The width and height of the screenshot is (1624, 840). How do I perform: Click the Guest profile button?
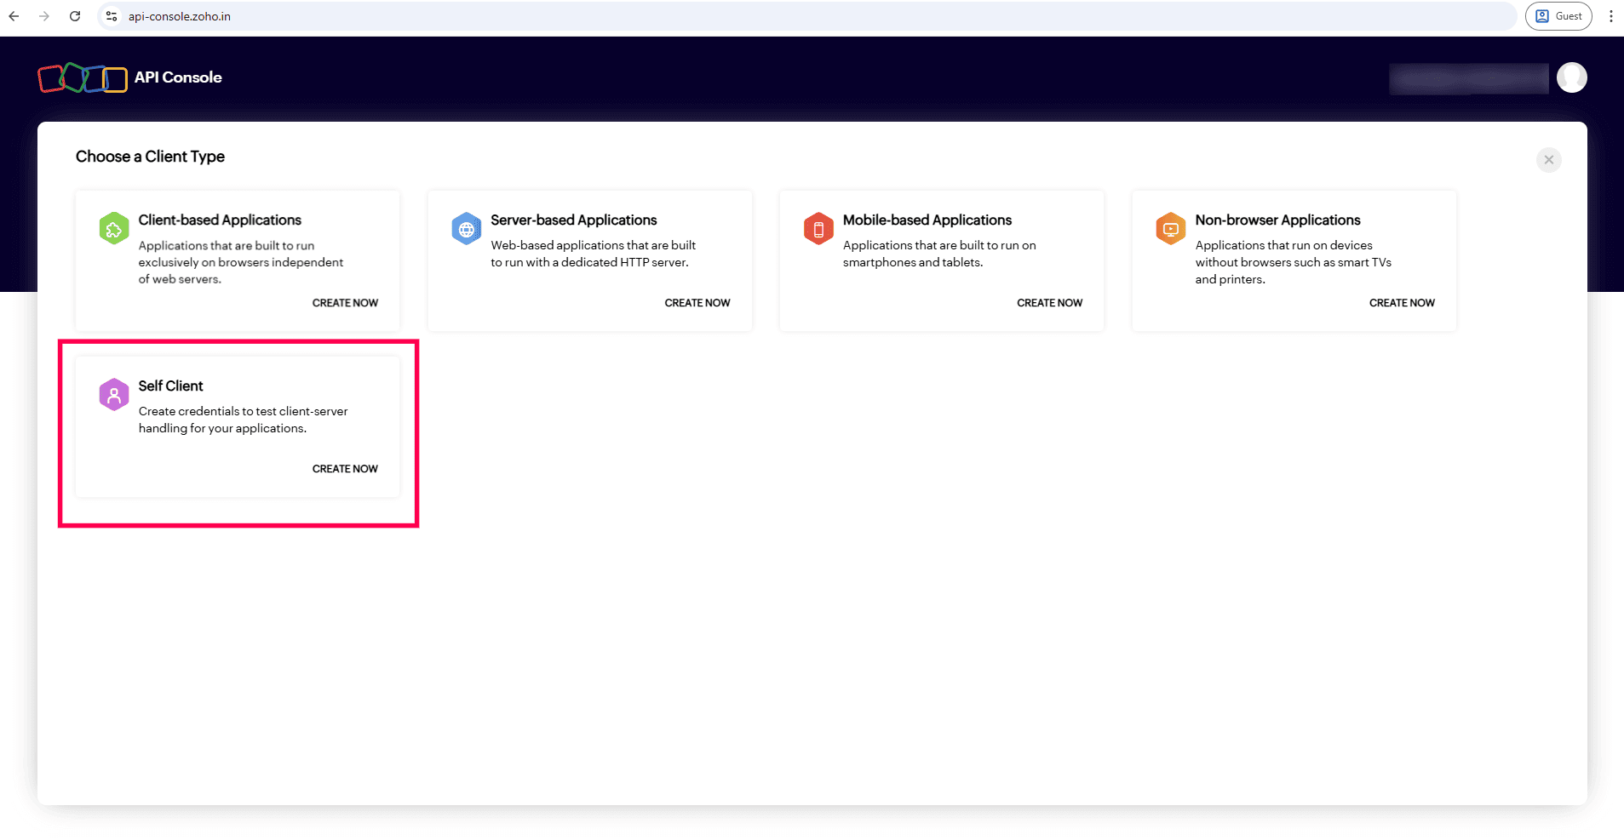(1558, 15)
